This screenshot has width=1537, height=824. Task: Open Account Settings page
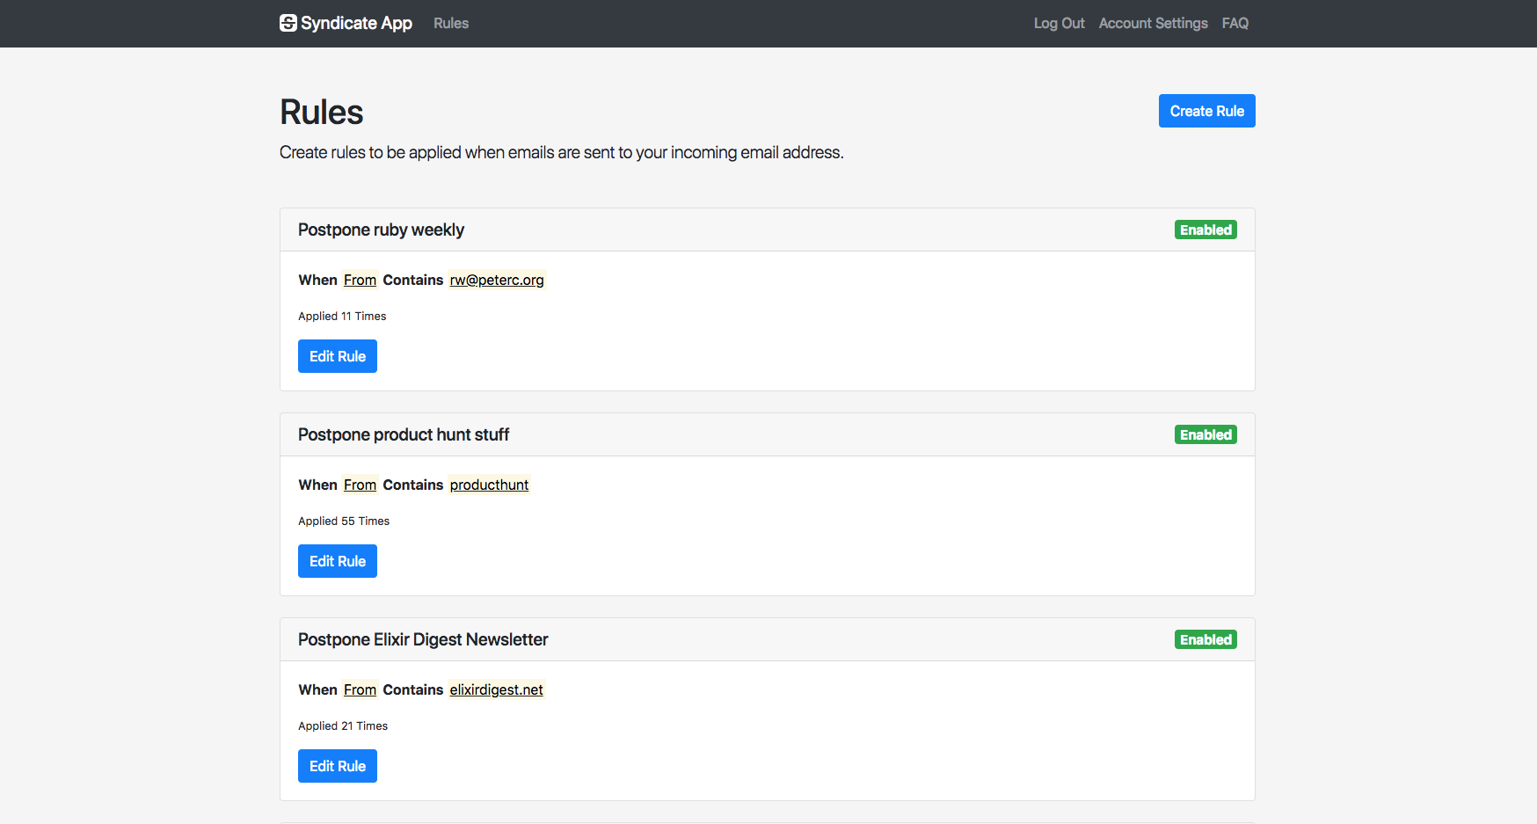click(1153, 23)
